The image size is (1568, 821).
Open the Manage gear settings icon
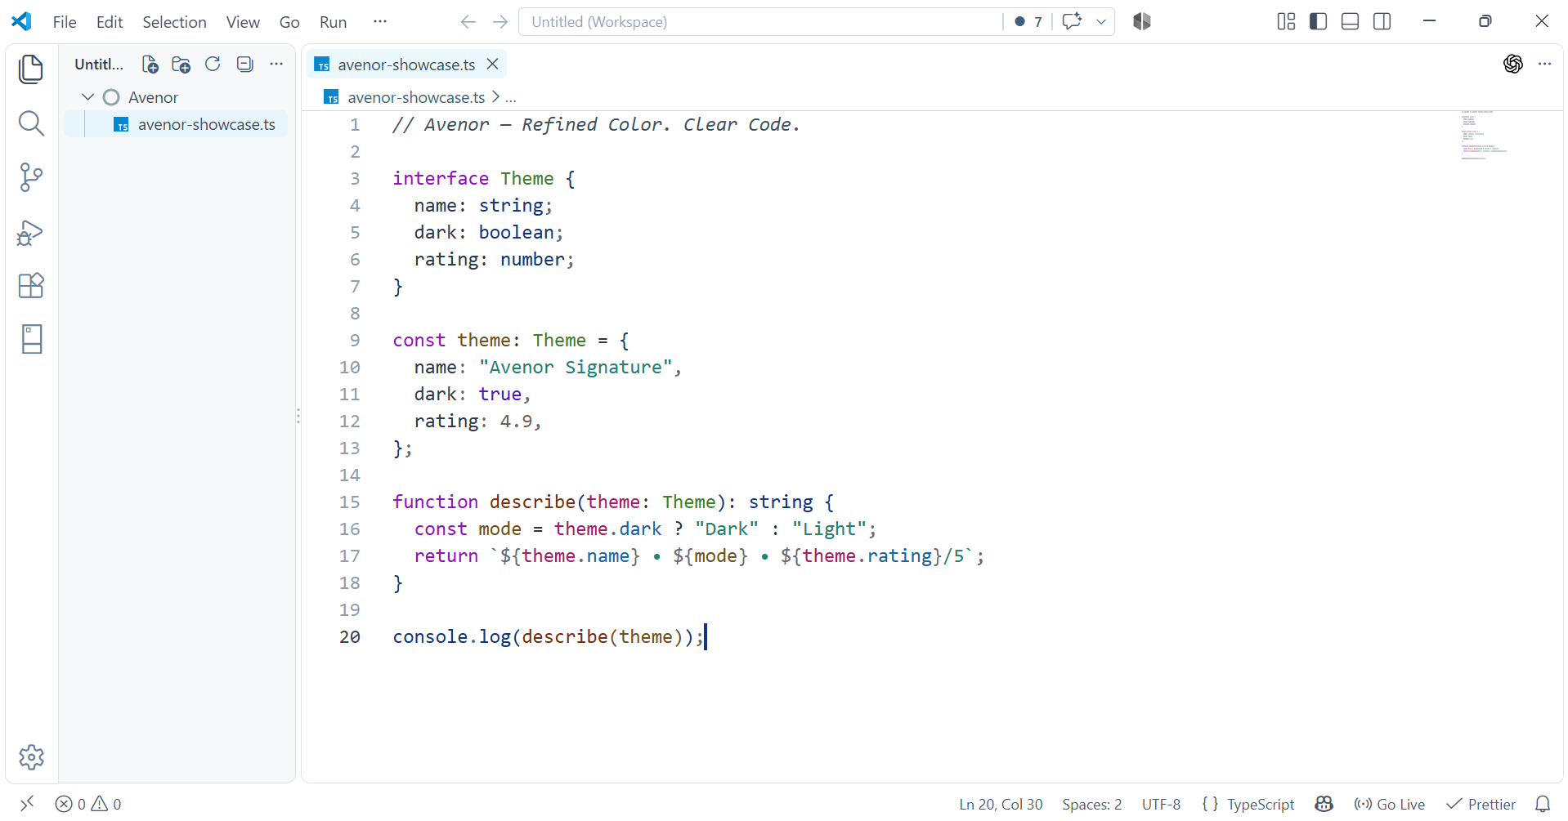[31, 757]
